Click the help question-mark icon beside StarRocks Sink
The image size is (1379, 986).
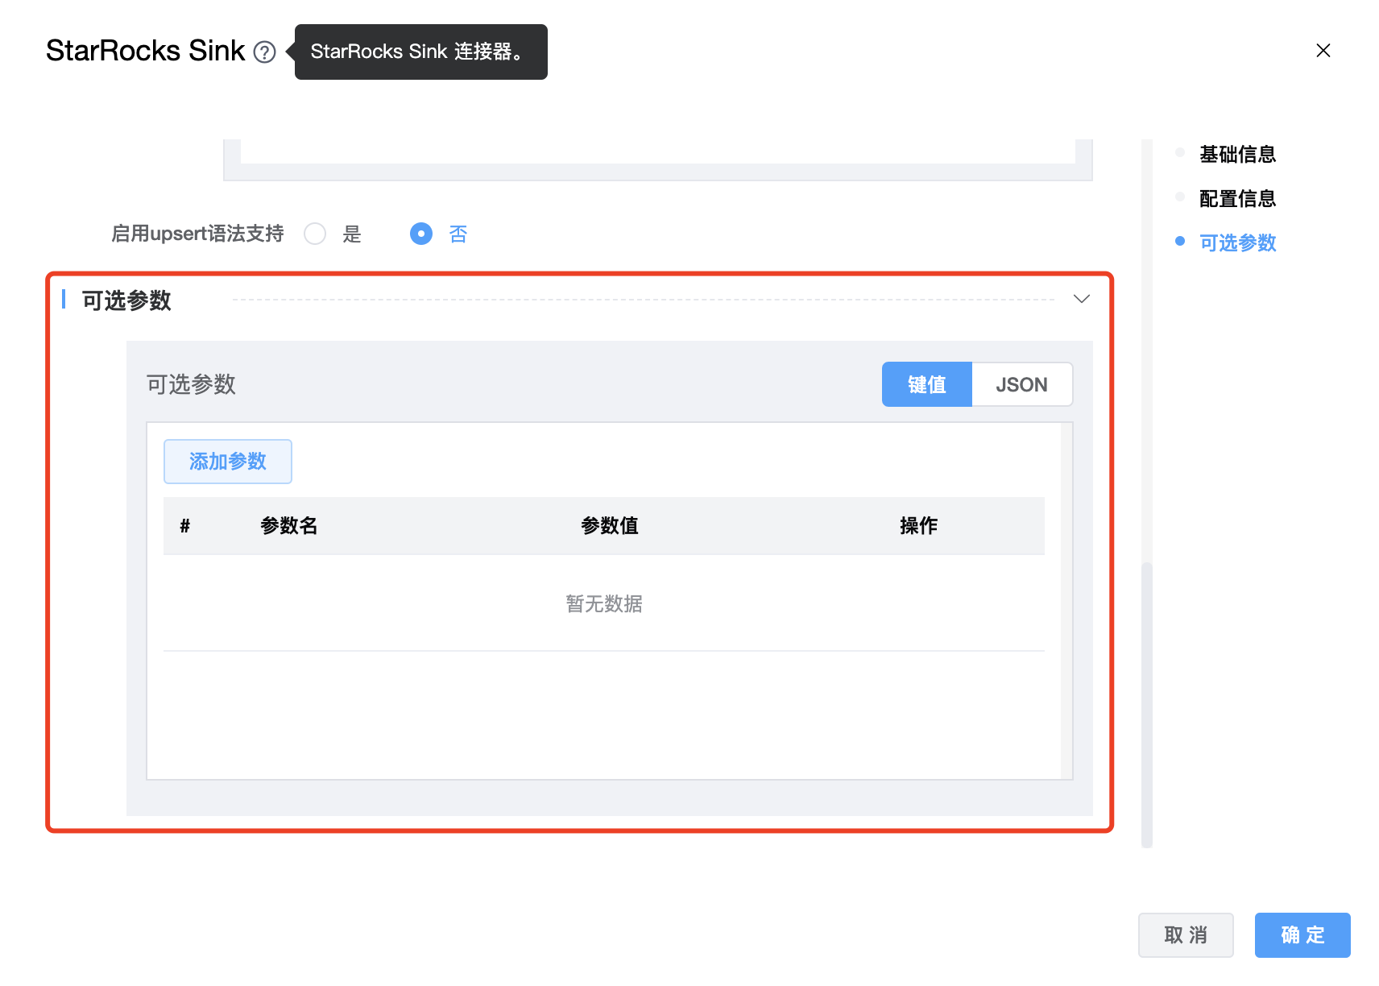(x=264, y=52)
